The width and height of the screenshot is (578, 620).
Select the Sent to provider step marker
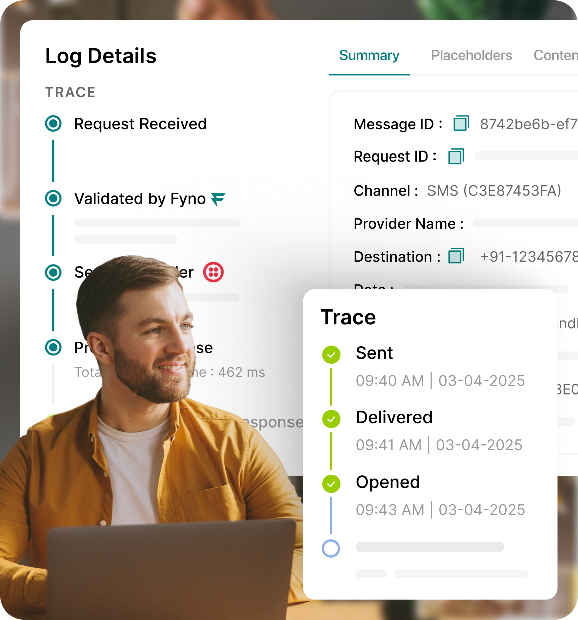pyautogui.click(x=53, y=272)
